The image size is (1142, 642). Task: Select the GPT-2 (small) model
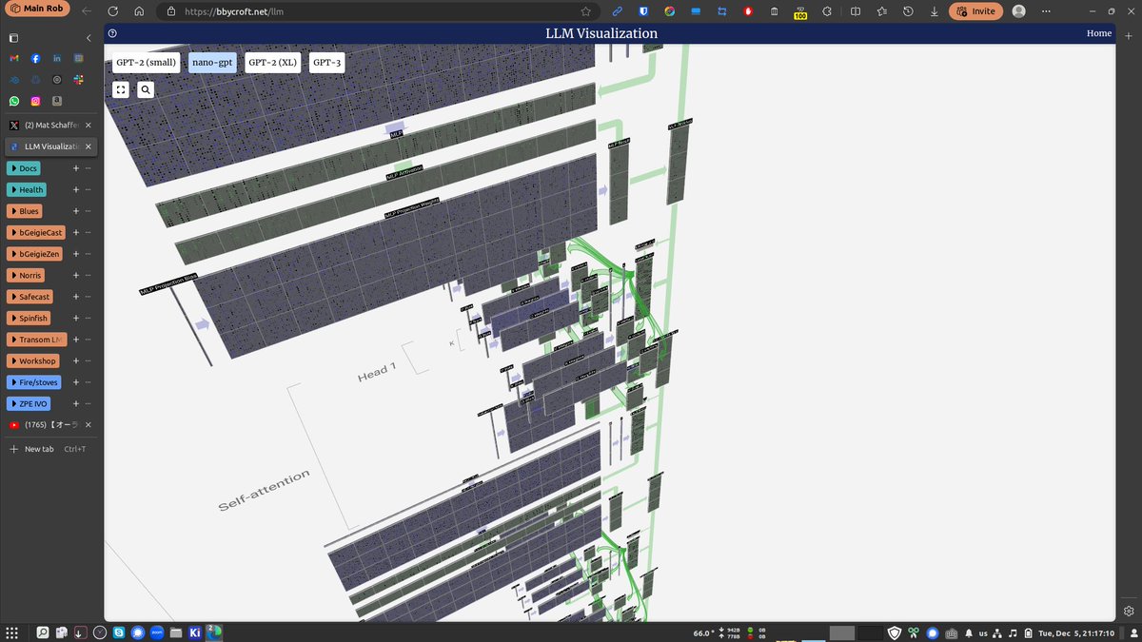coord(147,63)
